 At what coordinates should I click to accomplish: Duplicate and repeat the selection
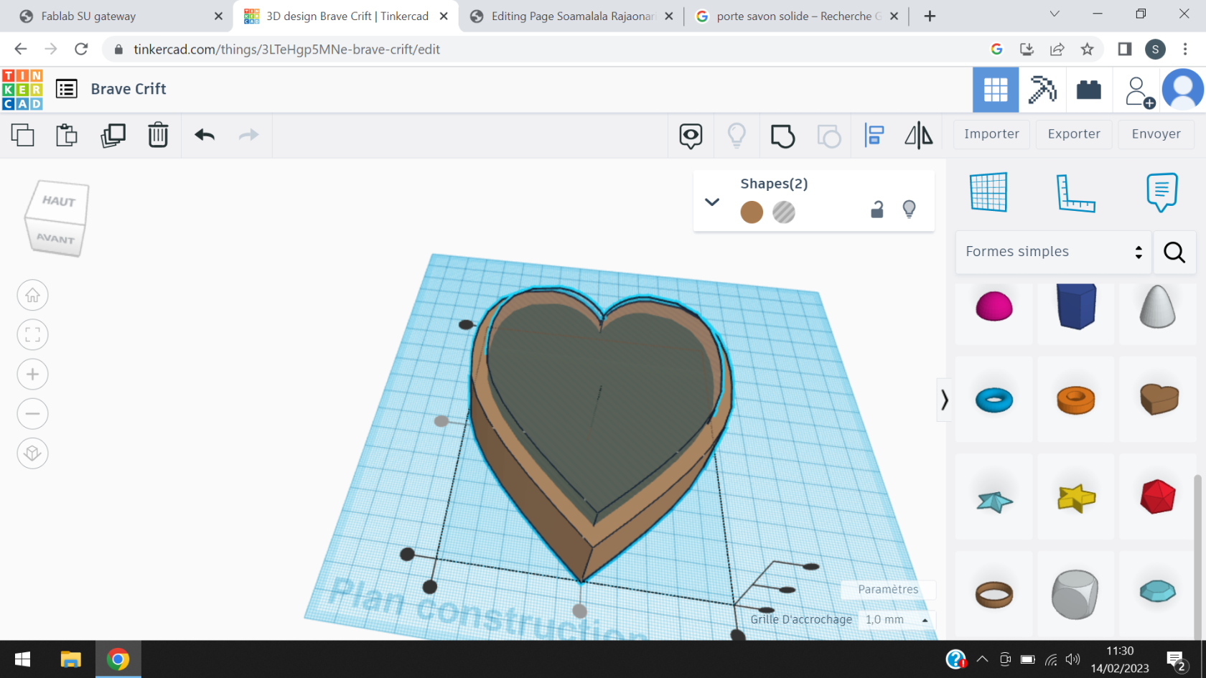pos(113,135)
